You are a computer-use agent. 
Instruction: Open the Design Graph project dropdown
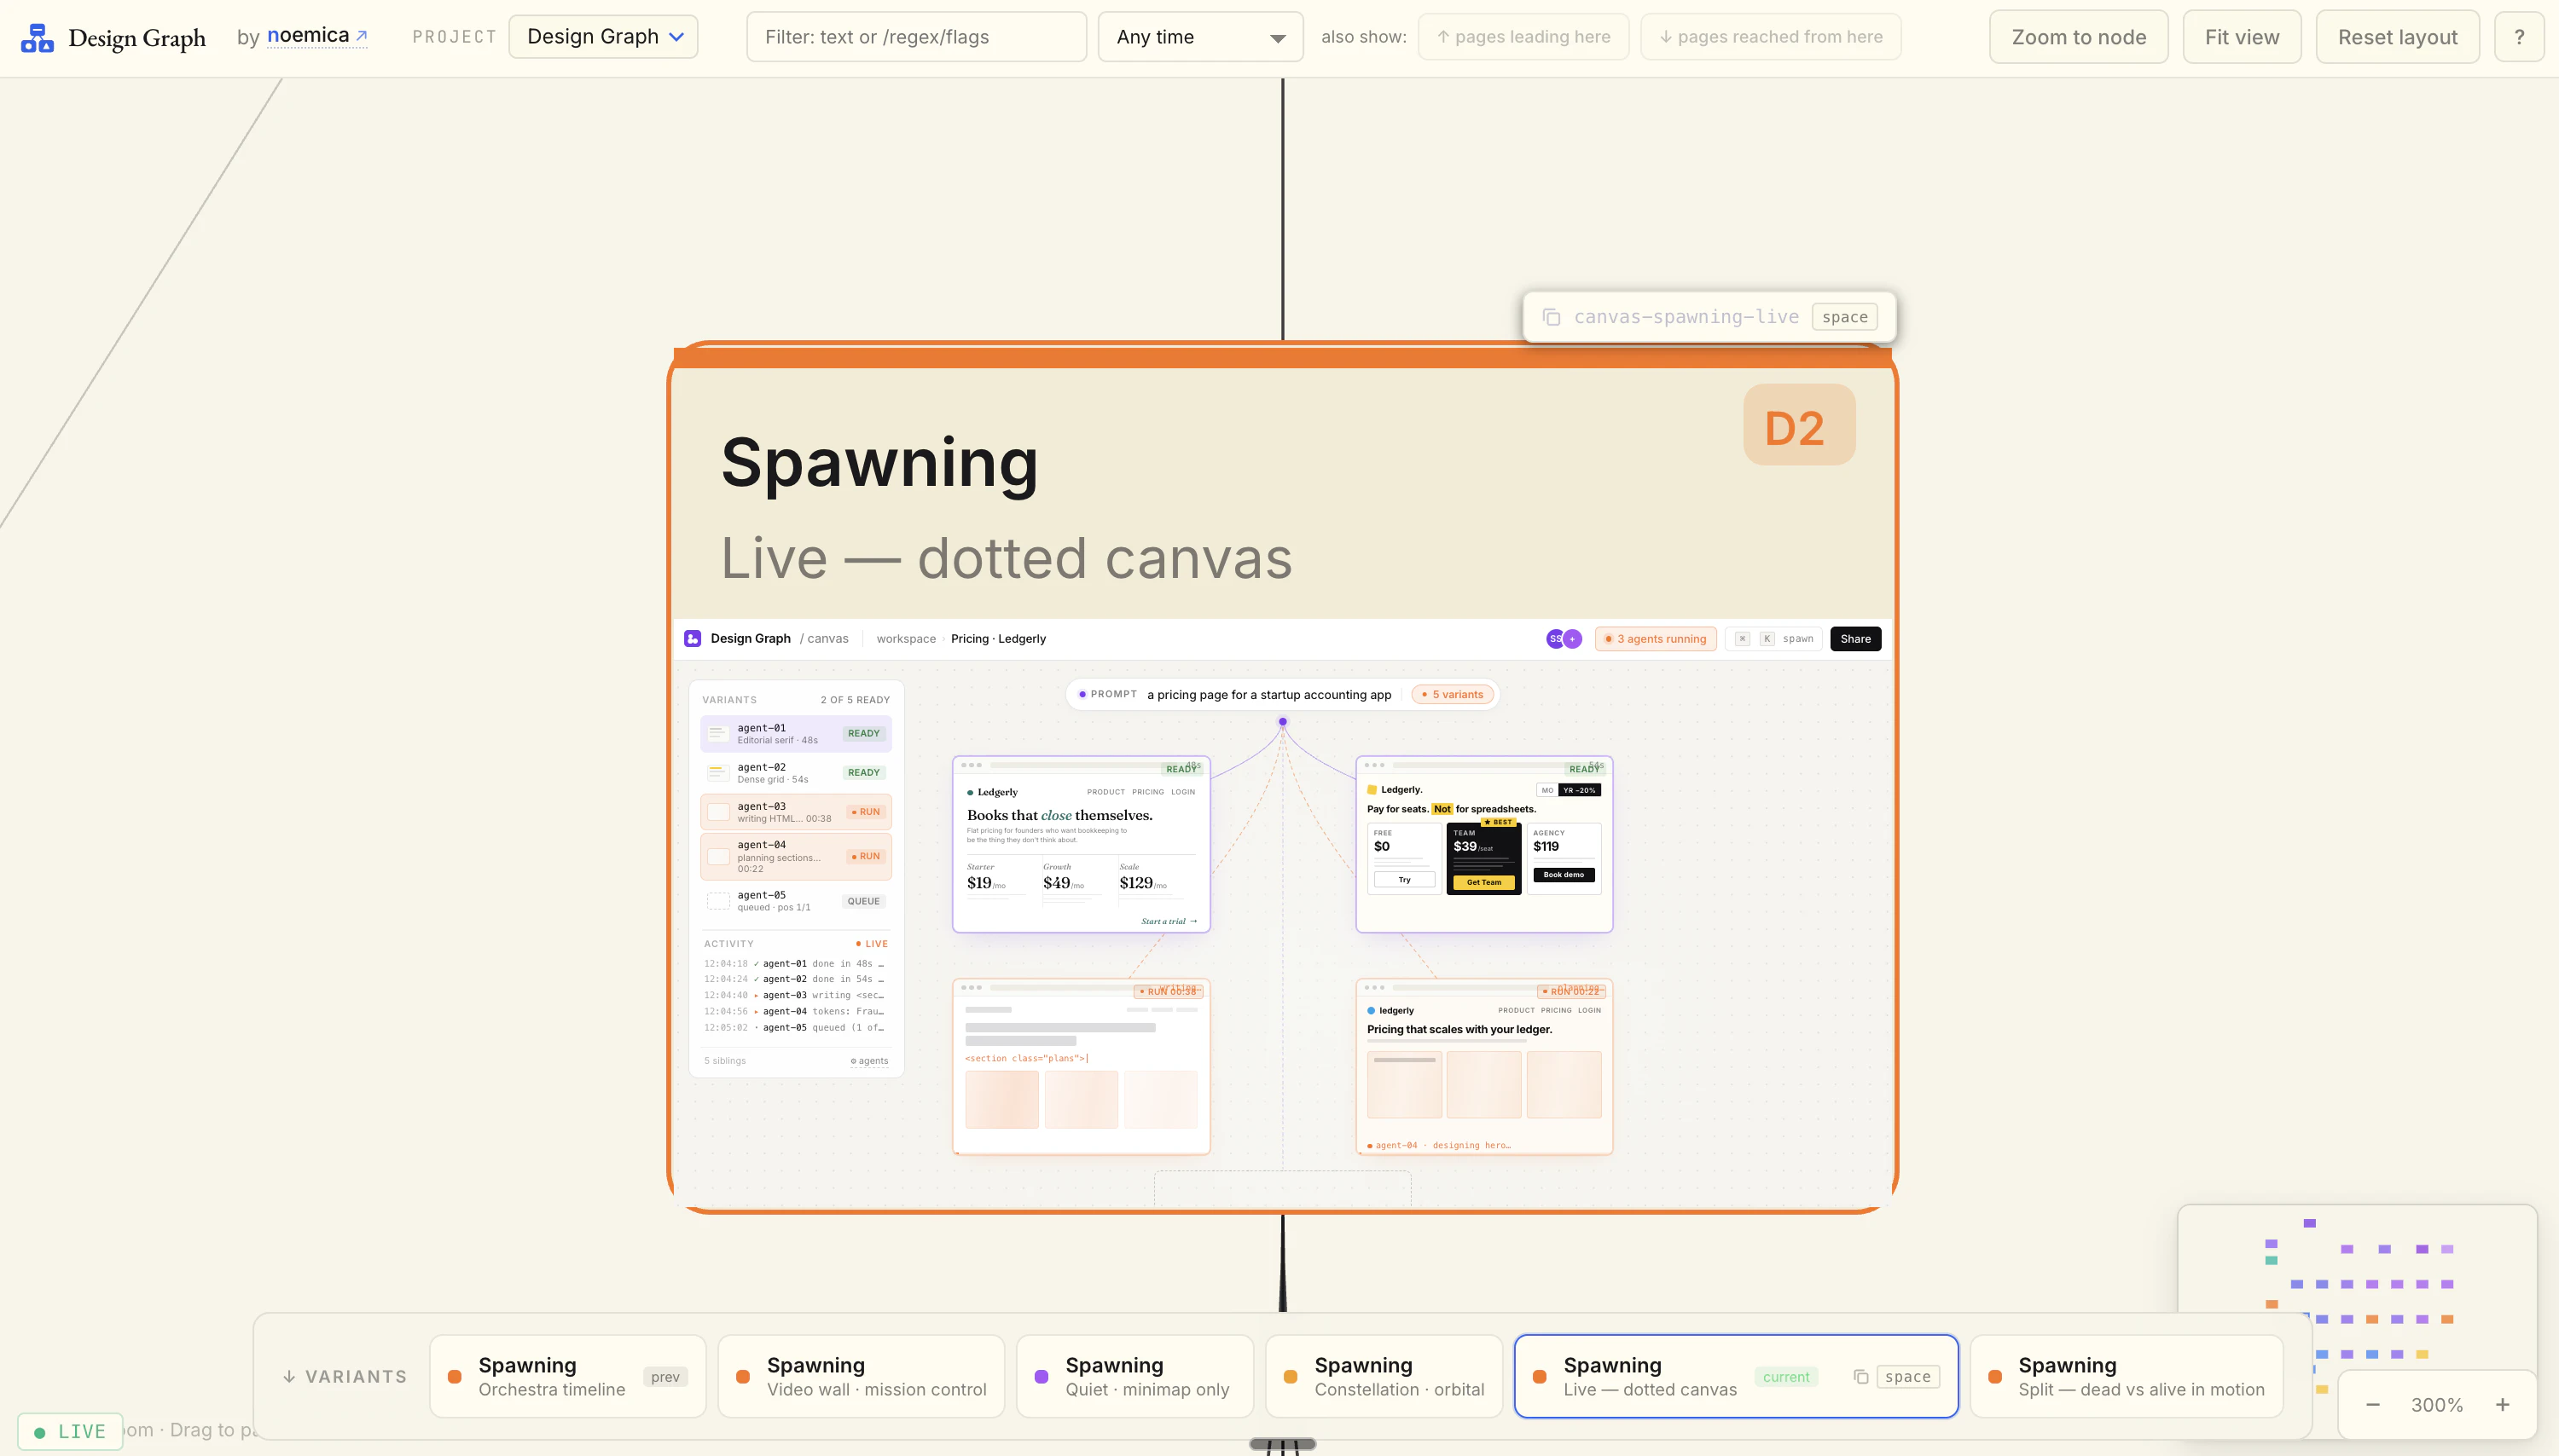click(x=603, y=36)
